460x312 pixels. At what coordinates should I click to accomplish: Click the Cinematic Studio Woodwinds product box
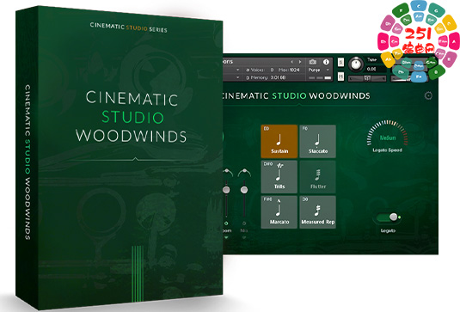coord(120,158)
